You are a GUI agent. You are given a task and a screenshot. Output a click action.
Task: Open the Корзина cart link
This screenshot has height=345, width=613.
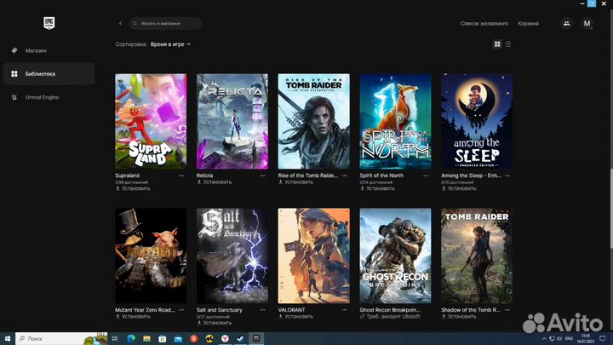pyautogui.click(x=528, y=24)
